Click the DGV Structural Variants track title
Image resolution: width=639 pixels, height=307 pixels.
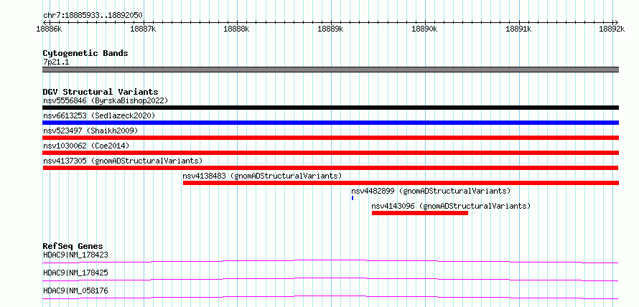coord(101,92)
